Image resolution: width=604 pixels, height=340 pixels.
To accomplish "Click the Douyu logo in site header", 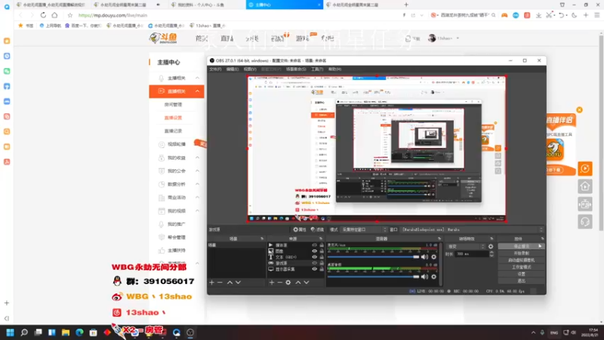I will (163, 39).
